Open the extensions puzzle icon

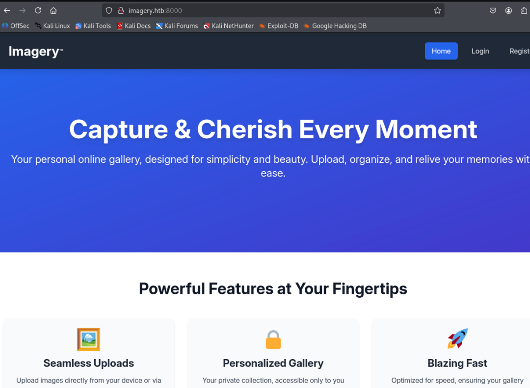tap(524, 10)
